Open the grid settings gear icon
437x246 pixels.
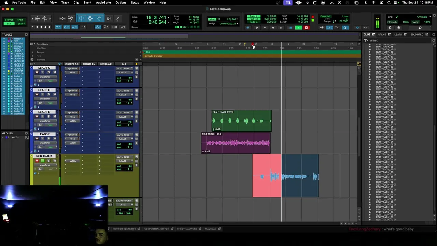coord(420,28)
